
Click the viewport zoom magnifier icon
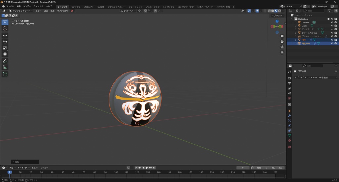pos(282,36)
